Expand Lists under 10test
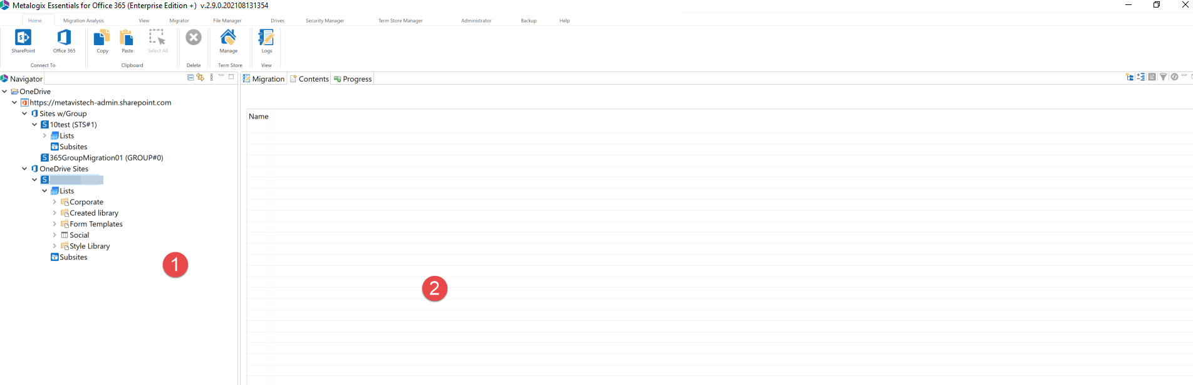Image resolution: width=1193 pixels, height=385 pixels. 44,135
